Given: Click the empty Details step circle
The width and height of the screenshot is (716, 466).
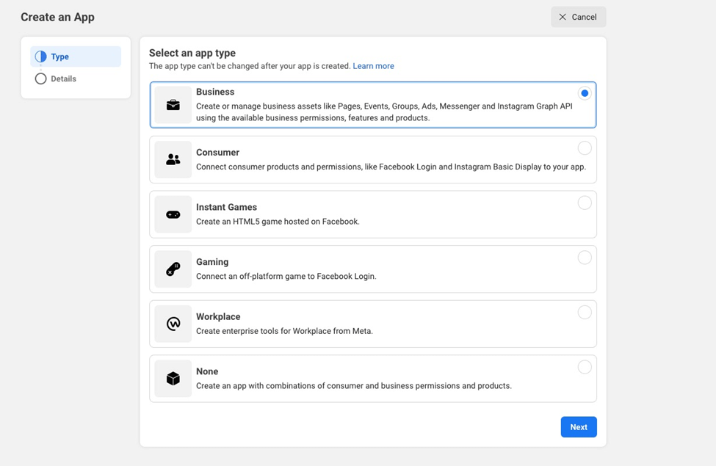Looking at the screenshot, I should pyautogui.click(x=41, y=79).
